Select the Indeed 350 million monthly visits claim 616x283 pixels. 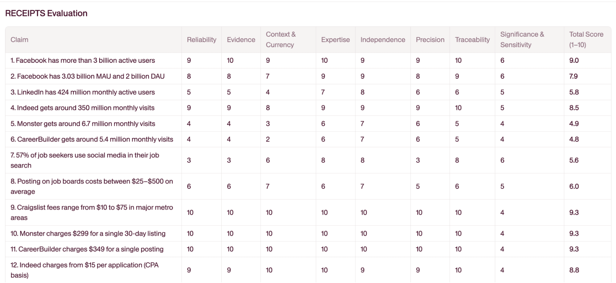point(82,108)
